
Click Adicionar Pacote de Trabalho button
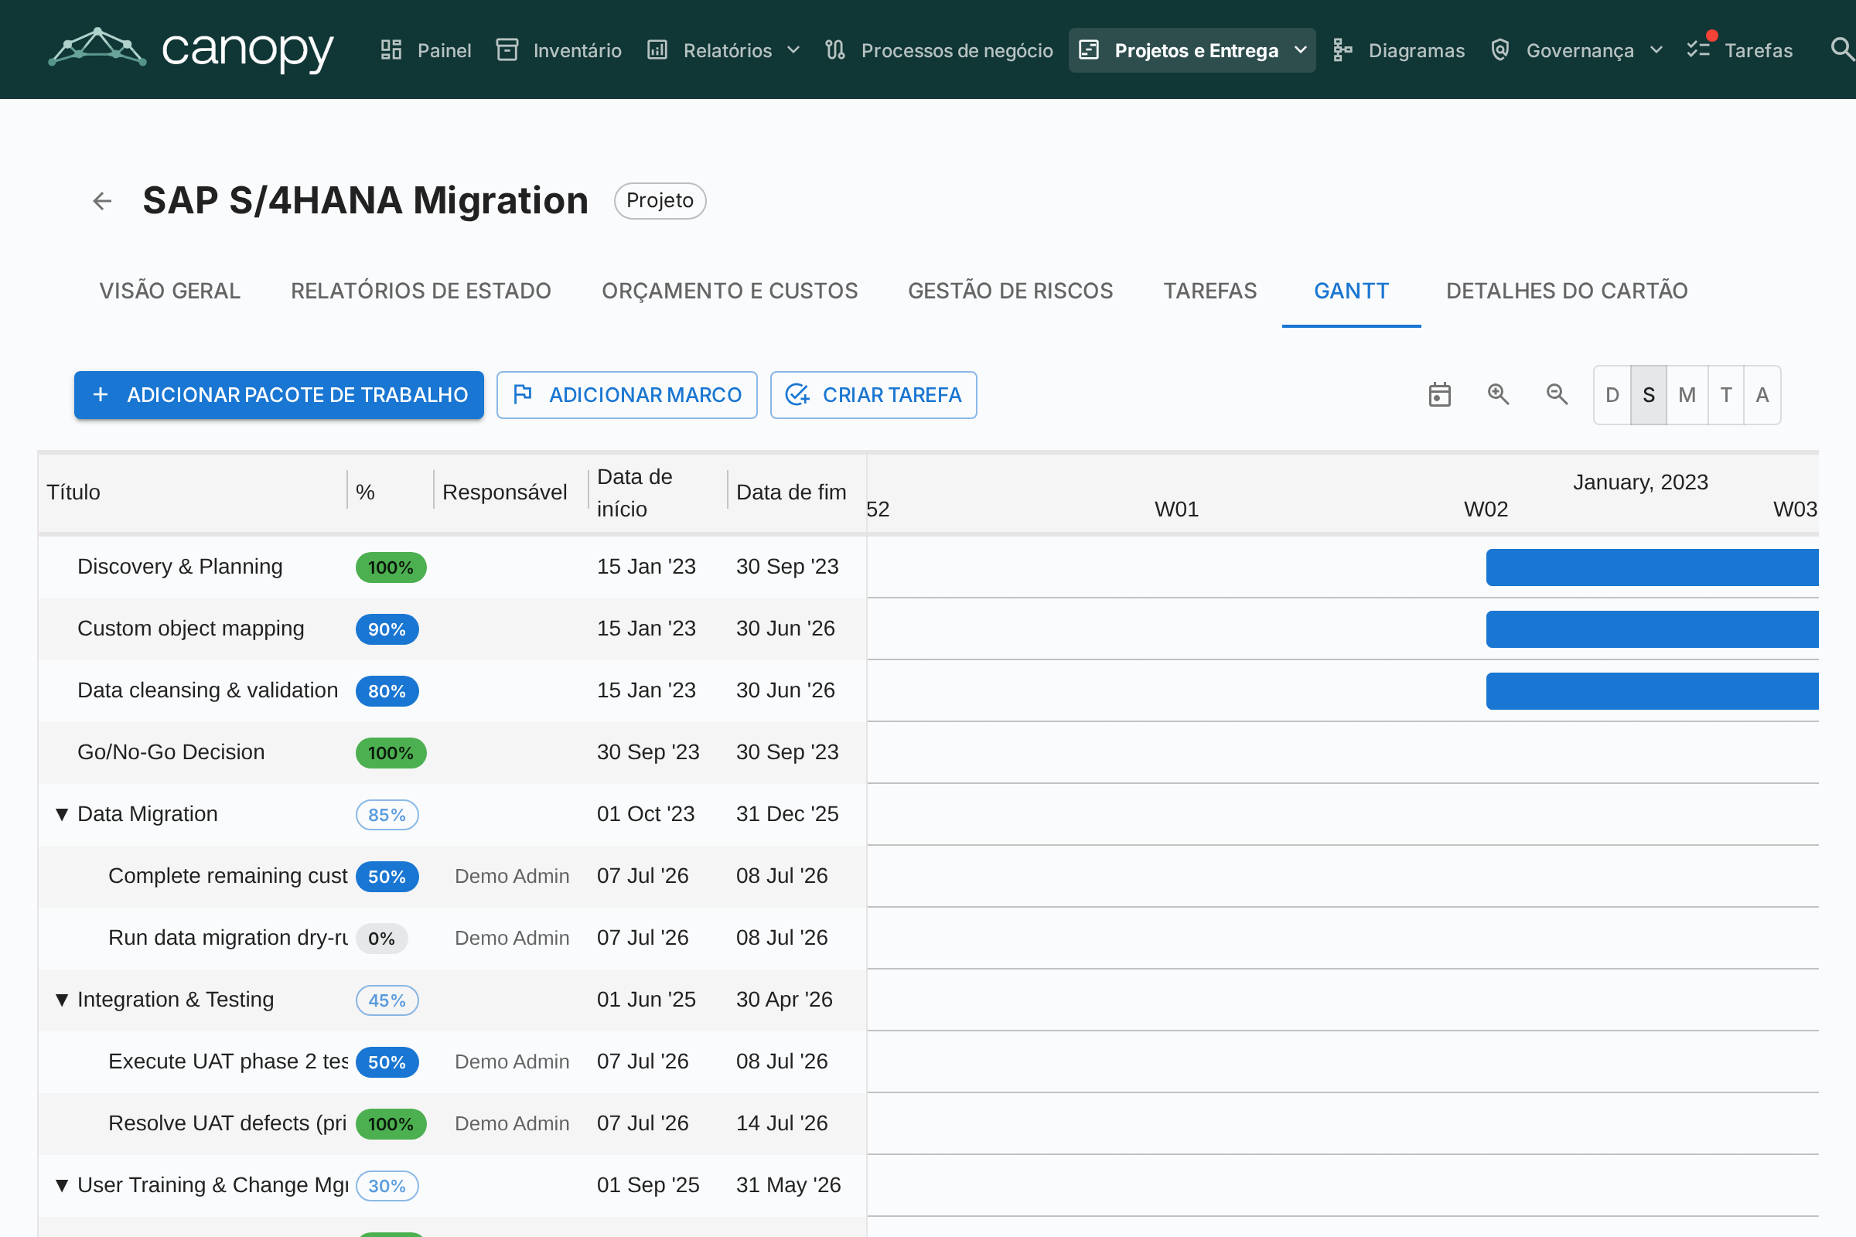[279, 395]
